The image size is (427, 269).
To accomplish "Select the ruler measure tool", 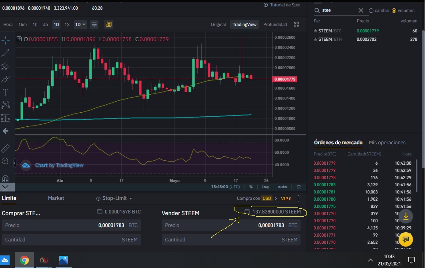I will point(6,149).
